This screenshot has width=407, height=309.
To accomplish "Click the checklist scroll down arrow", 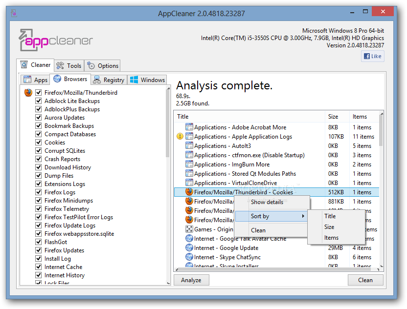I will [168, 283].
